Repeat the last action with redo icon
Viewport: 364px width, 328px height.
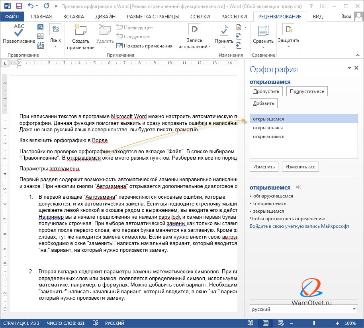47,6
